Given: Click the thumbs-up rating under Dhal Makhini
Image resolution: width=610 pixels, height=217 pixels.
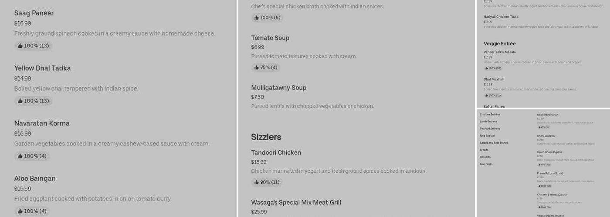Looking at the screenshot, I should (493, 95).
